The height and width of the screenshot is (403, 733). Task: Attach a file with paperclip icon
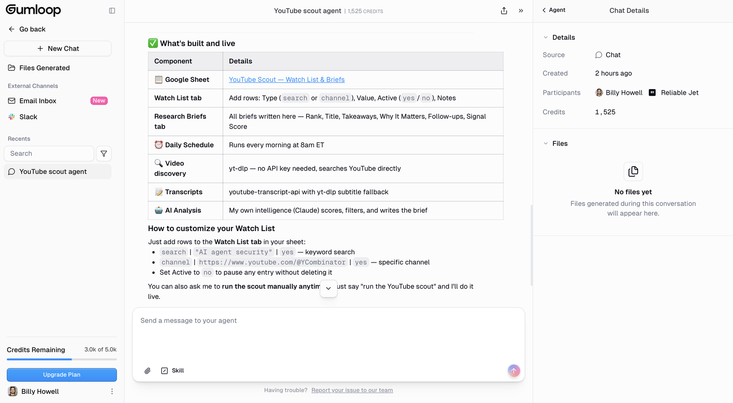click(x=148, y=371)
